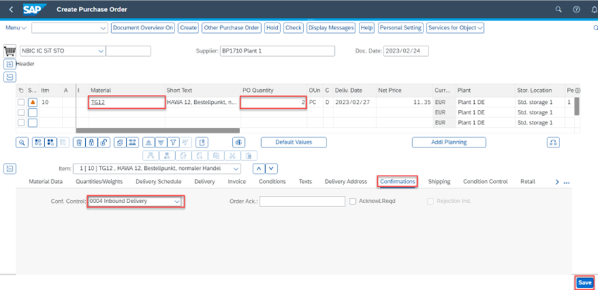Open the Invoice tab
Image resolution: width=598 pixels, height=290 pixels.
pos(237,182)
